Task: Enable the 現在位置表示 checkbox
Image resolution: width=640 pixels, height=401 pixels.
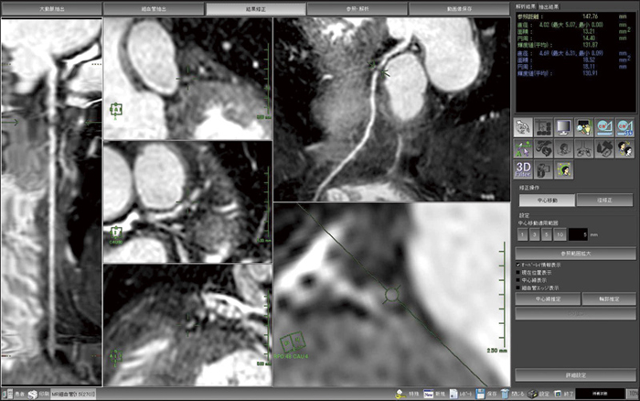Action: [518, 273]
